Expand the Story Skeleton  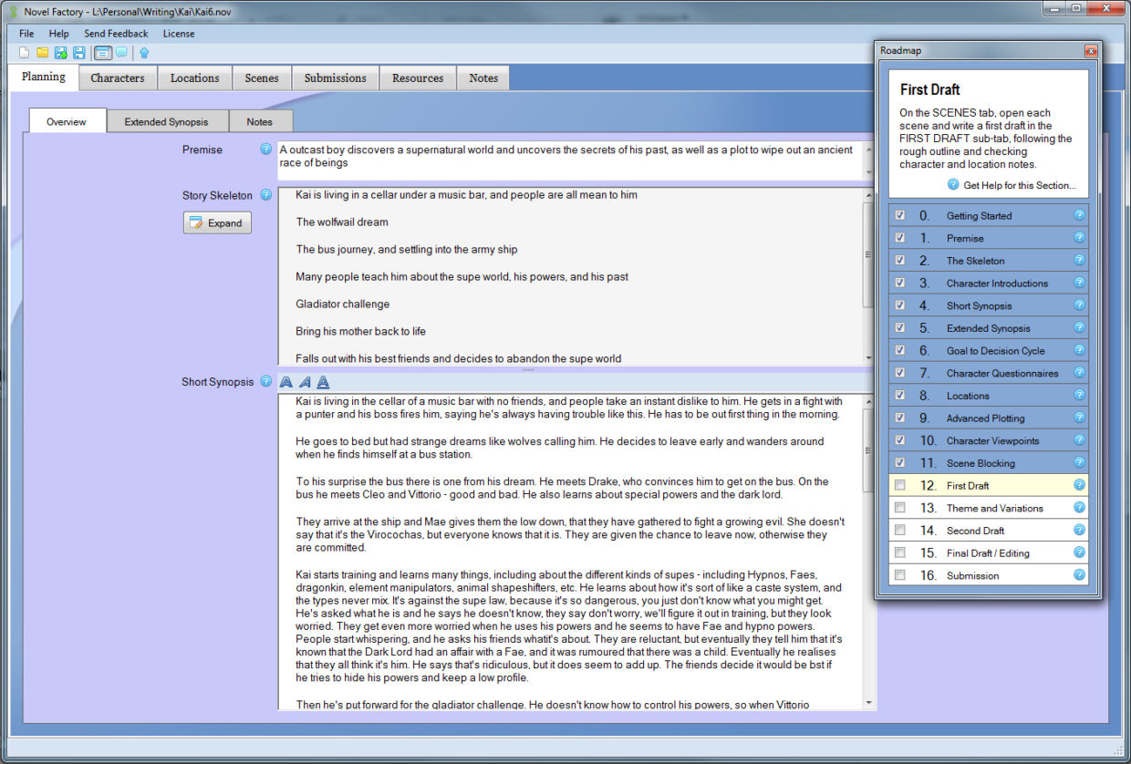coord(216,222)
